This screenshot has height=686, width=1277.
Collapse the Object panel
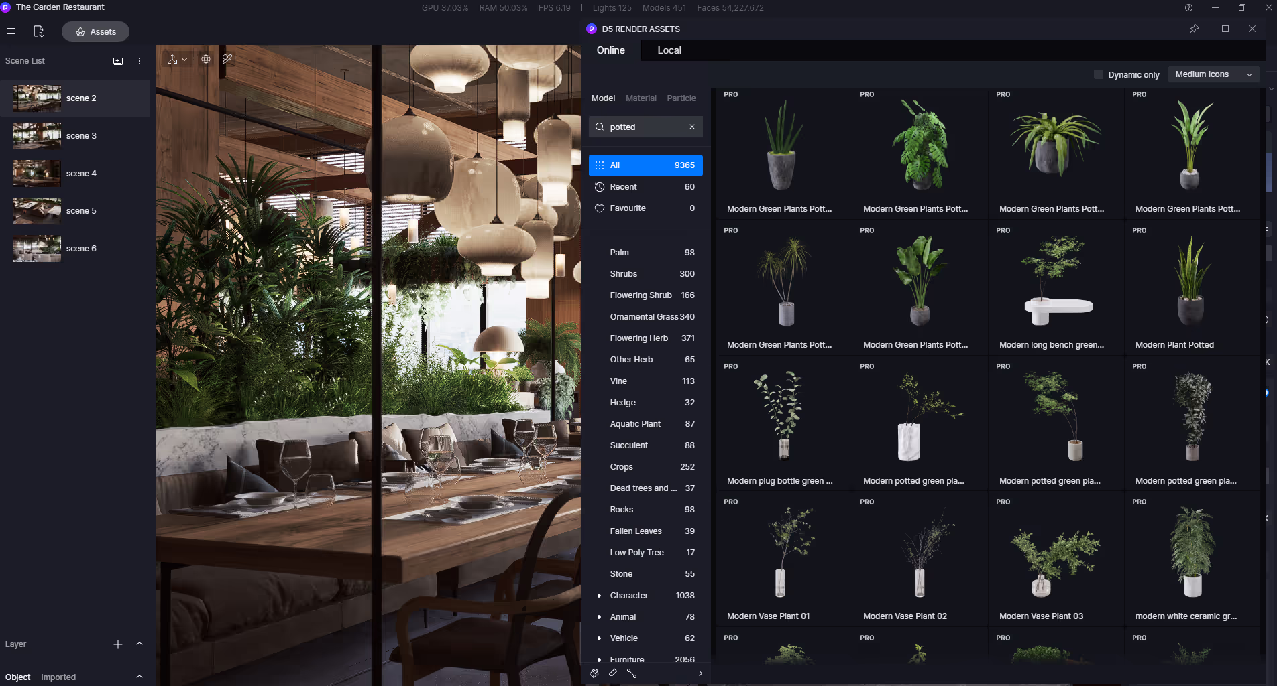[140, 677]
